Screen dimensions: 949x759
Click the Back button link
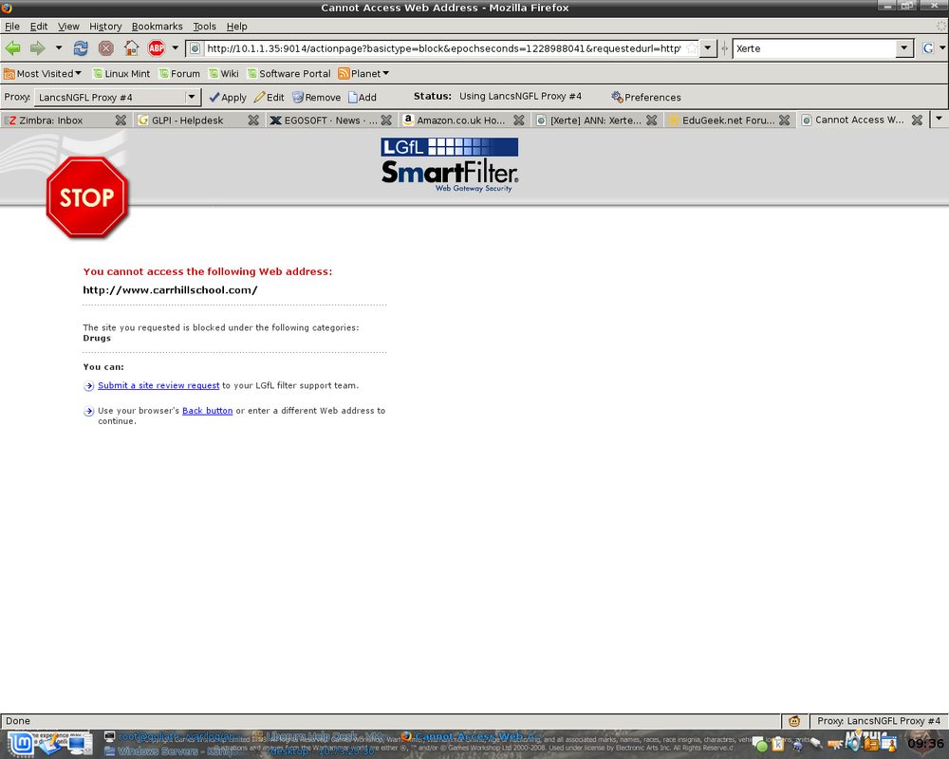pyautogui.click(x=208, y=411)
